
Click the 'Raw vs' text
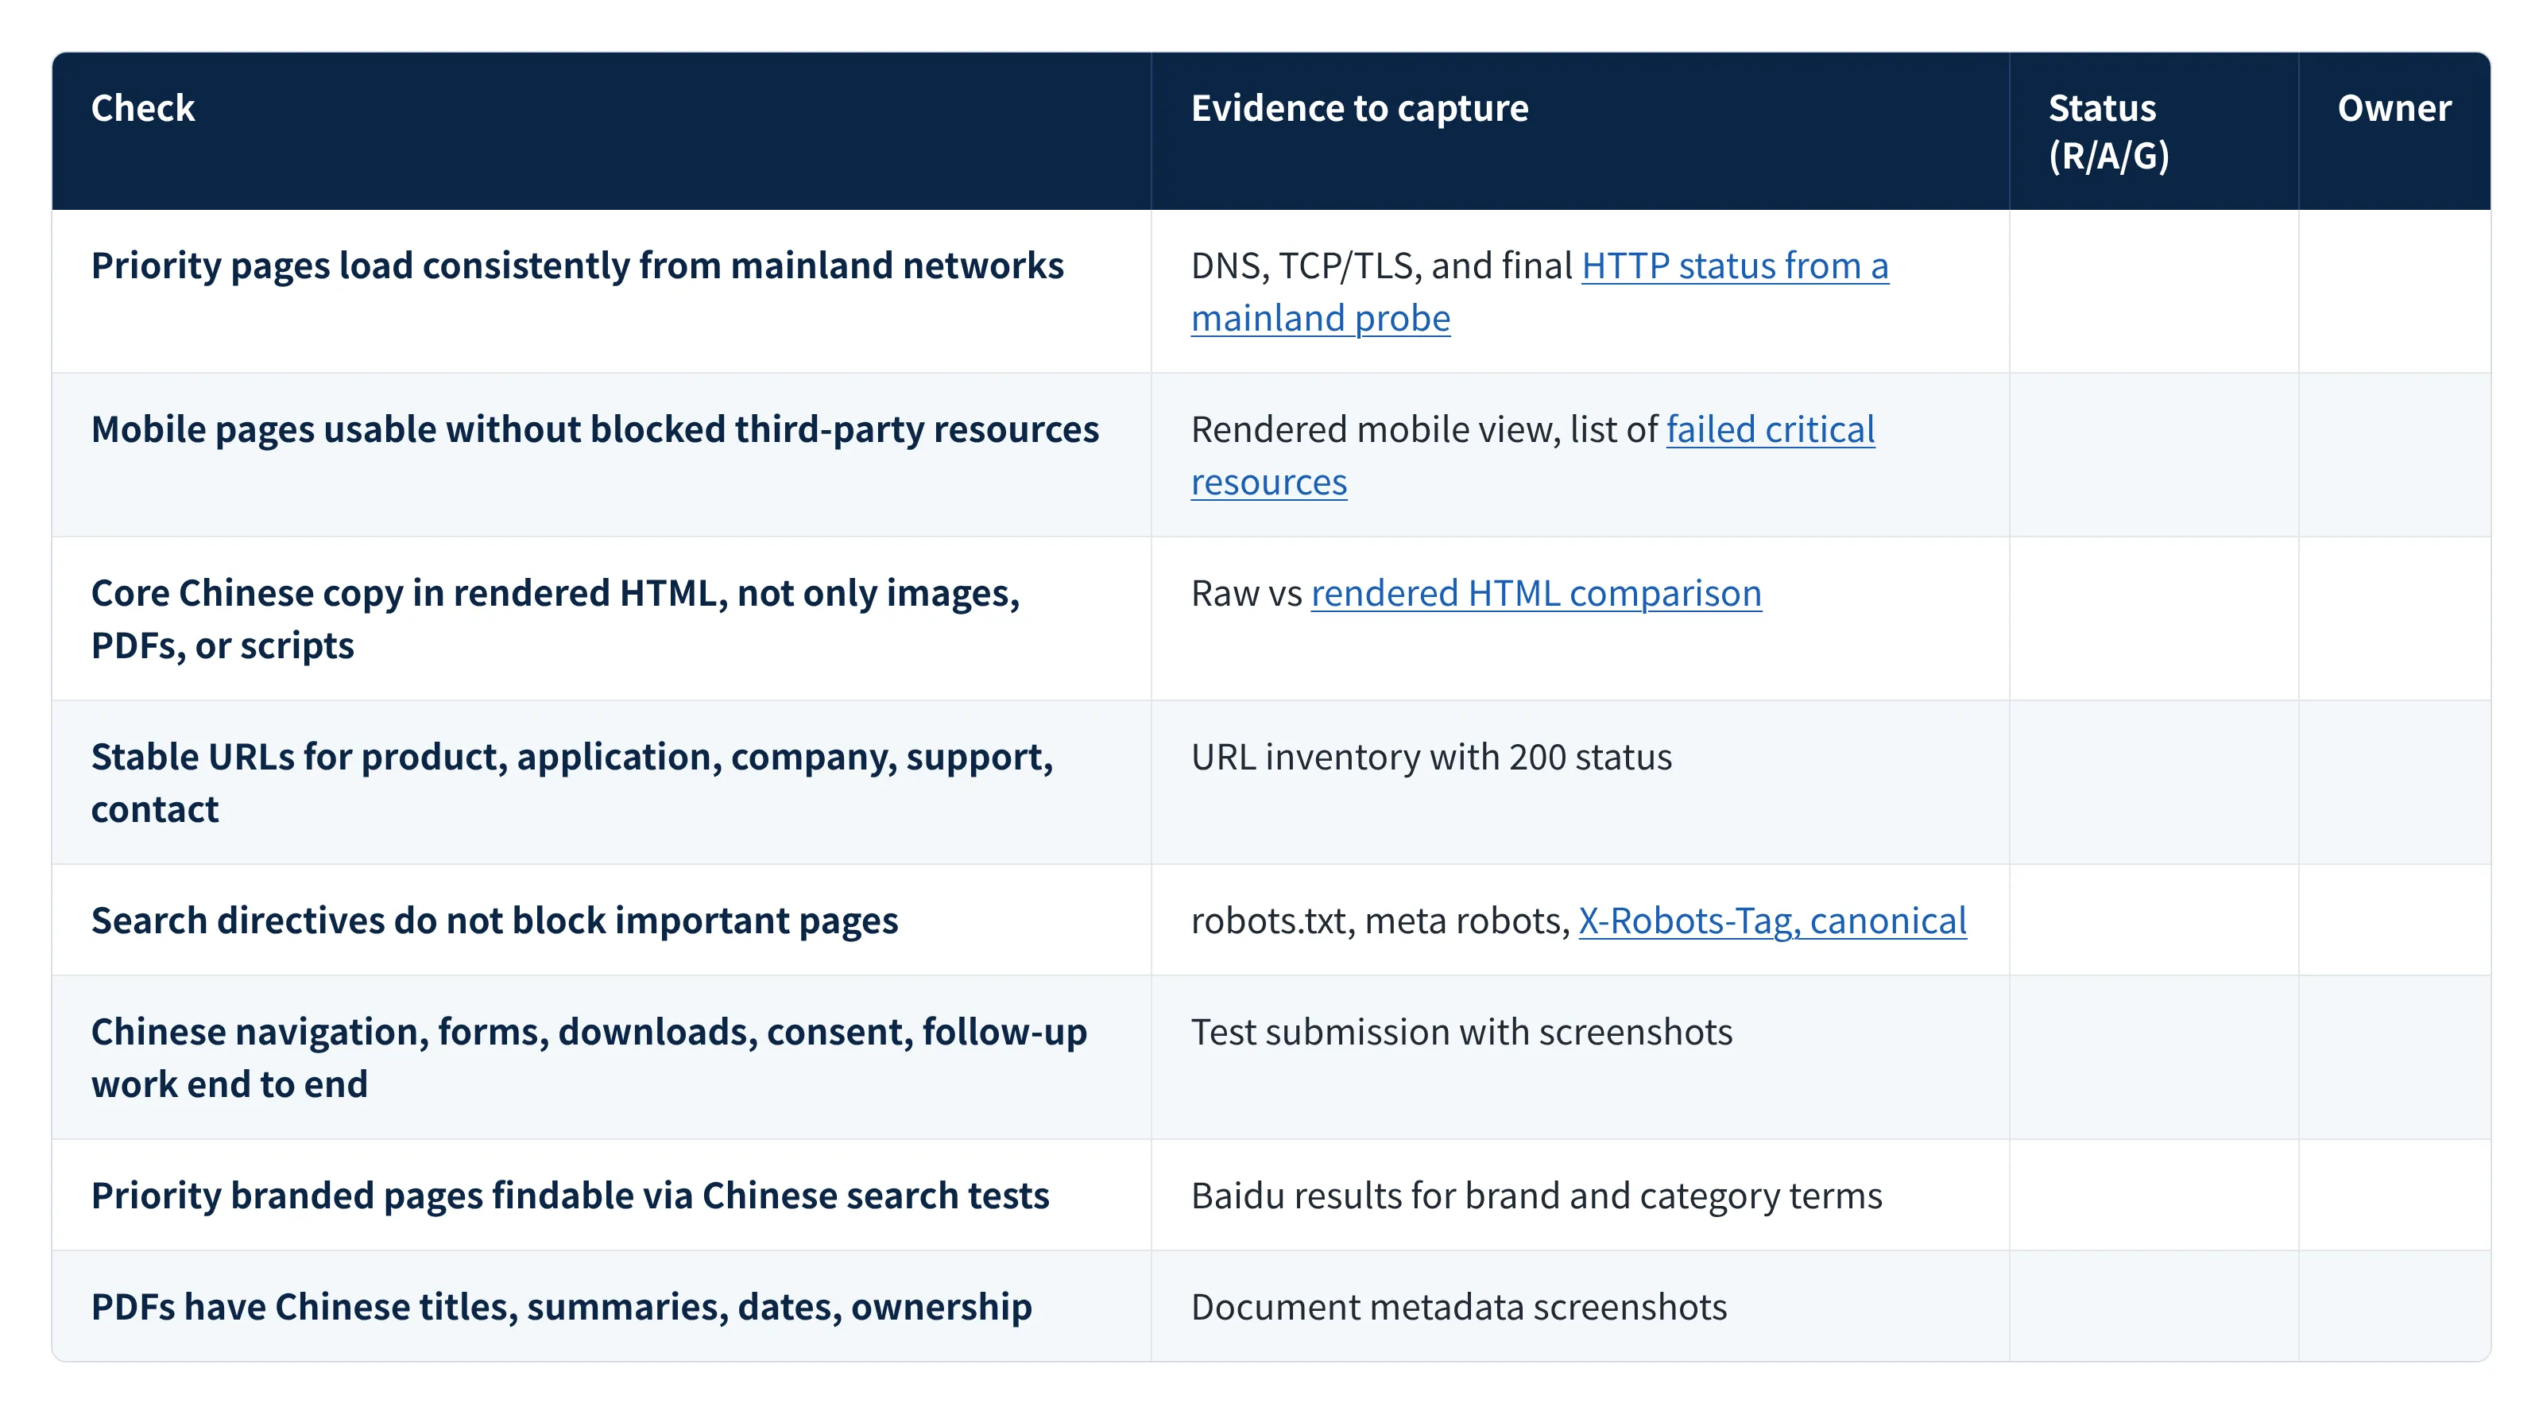coord(1247,594)
